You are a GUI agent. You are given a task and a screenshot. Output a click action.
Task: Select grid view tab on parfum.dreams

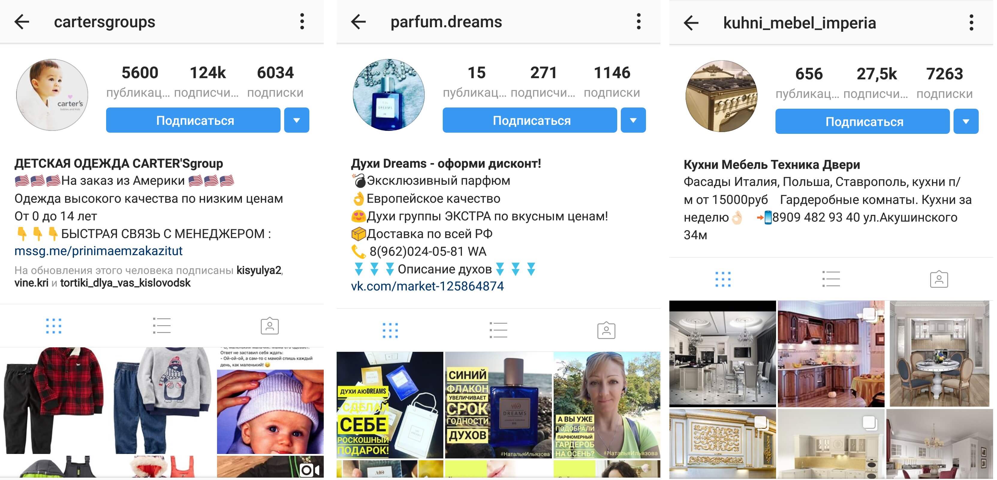[390, 330]
